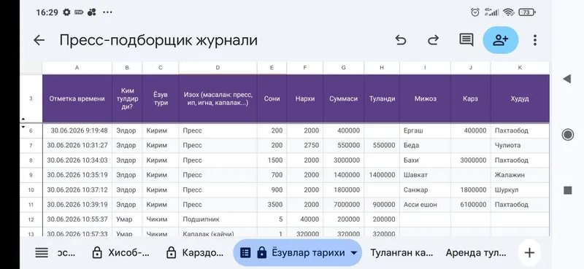The width and height of the screenshot is (584, 269).
Task: Select the Изох header cell
Action: click(x=218, y=98)
